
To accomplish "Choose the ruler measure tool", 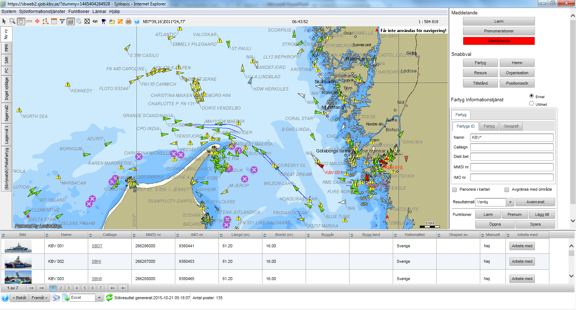I will coord(29,22).
